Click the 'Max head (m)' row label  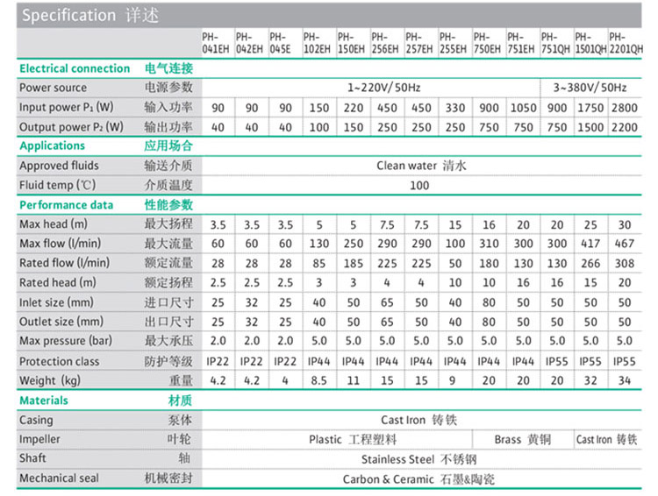point(54,224)
